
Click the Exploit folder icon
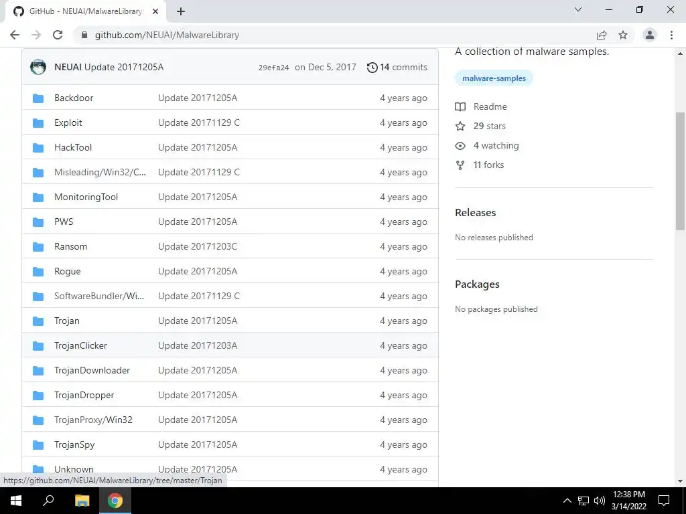coord(38,123)
